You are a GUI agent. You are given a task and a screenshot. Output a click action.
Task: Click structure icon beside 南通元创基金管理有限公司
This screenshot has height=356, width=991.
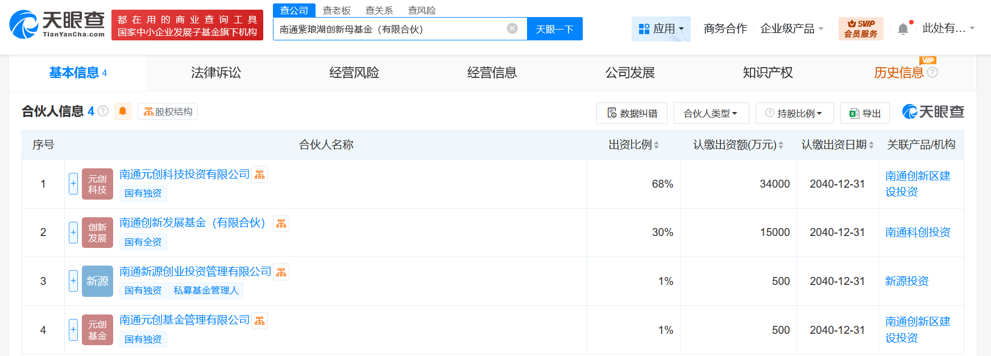(260, 321)
